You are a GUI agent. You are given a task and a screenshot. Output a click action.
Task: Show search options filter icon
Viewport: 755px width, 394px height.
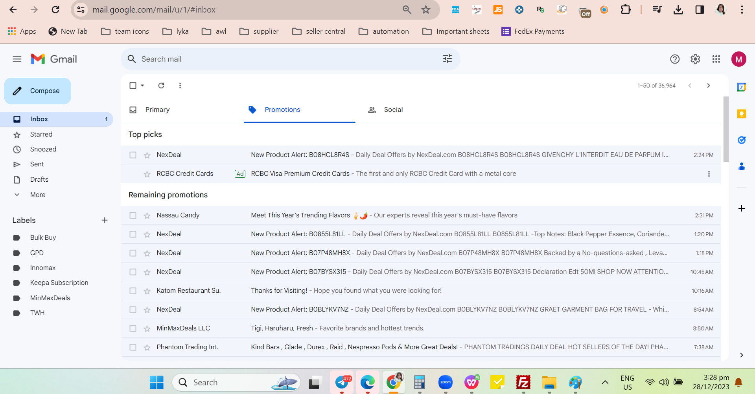pos(447,59)
